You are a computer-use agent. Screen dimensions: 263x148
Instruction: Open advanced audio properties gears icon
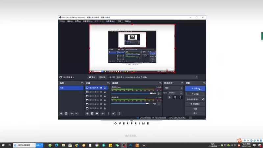pyautogui.click(x=113, y=113)
